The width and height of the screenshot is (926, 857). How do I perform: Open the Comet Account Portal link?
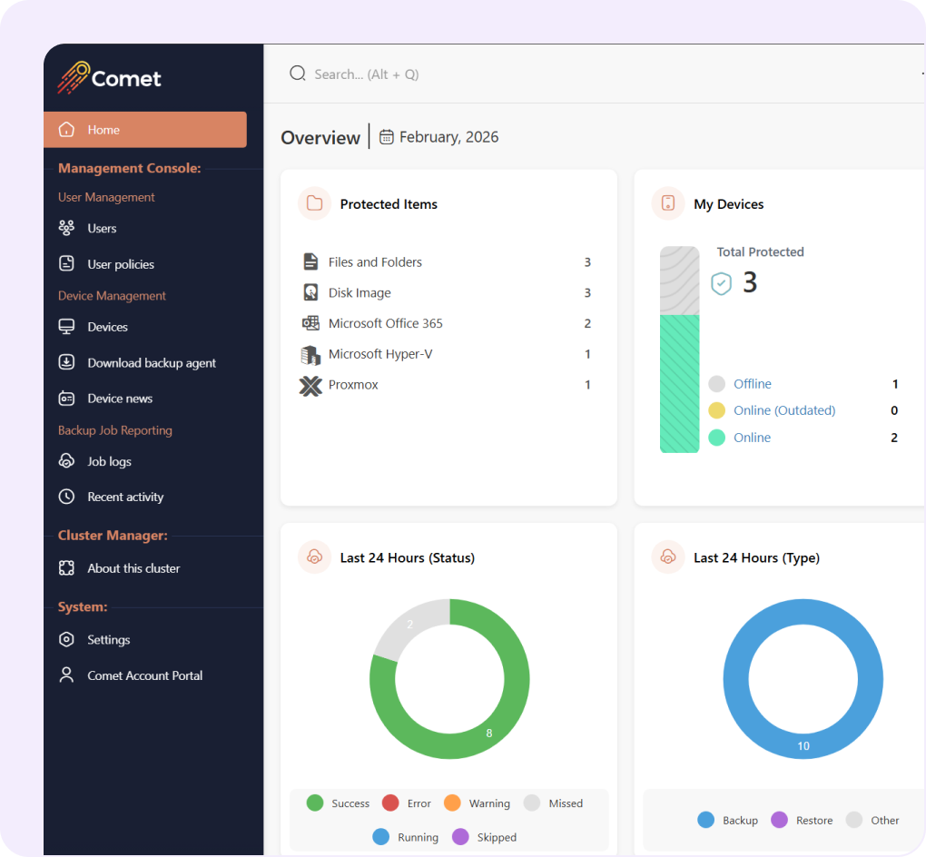pyautogui.click(x=144, y=675)
